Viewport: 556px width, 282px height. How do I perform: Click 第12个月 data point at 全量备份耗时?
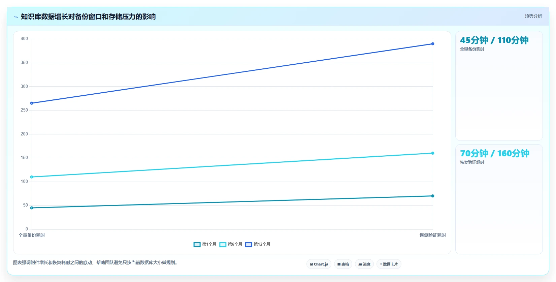click(x=32, y=103)
